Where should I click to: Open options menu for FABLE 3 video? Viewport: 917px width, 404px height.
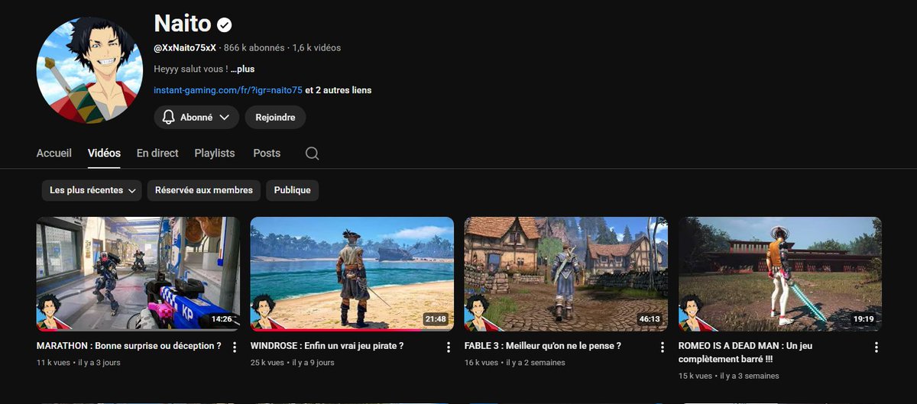662,347
